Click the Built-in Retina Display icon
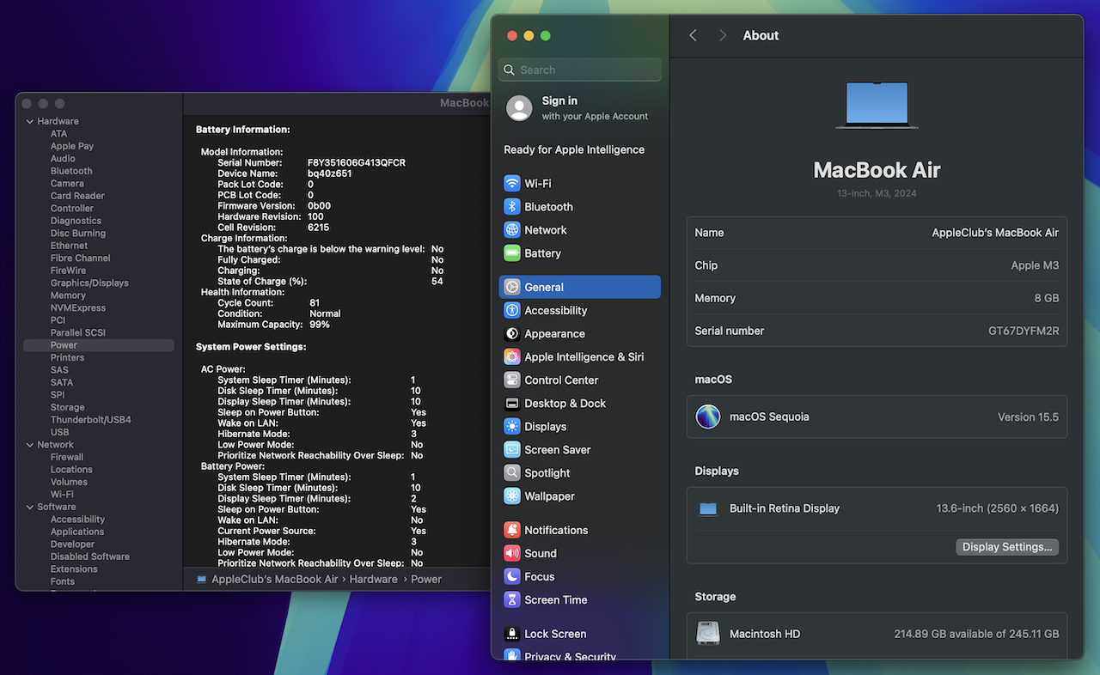 (x=708, y=508)
